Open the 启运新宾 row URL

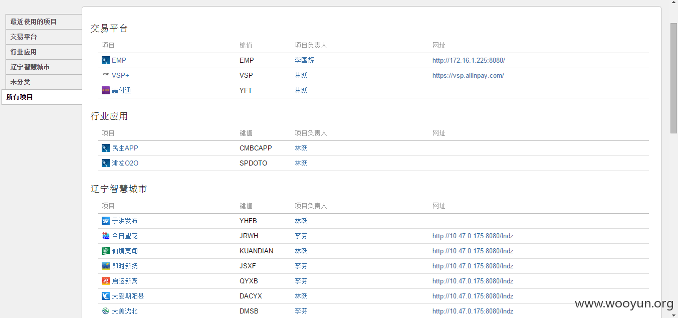473,281
